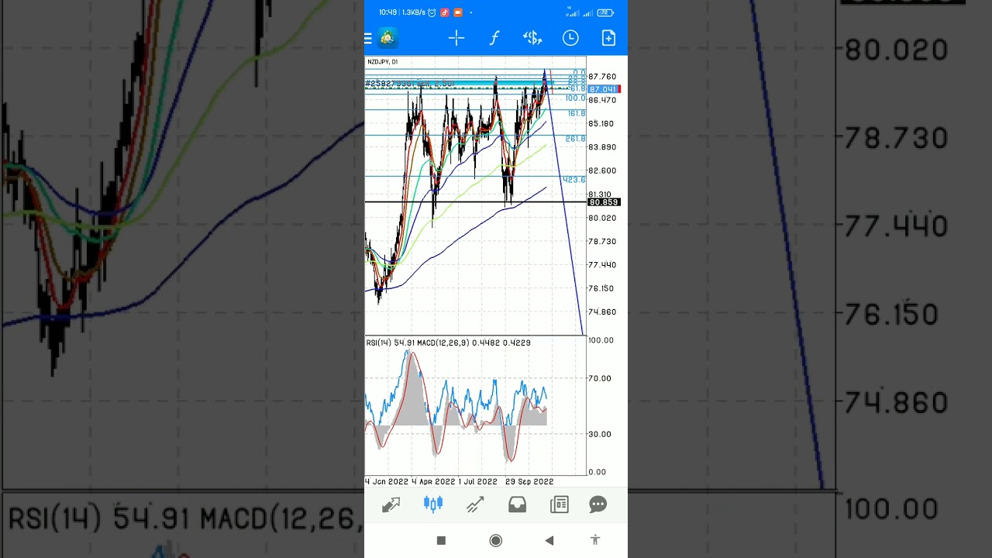Click the 87.041 current price marker
This screenshot has height=558, width=992.
point(603,90)
